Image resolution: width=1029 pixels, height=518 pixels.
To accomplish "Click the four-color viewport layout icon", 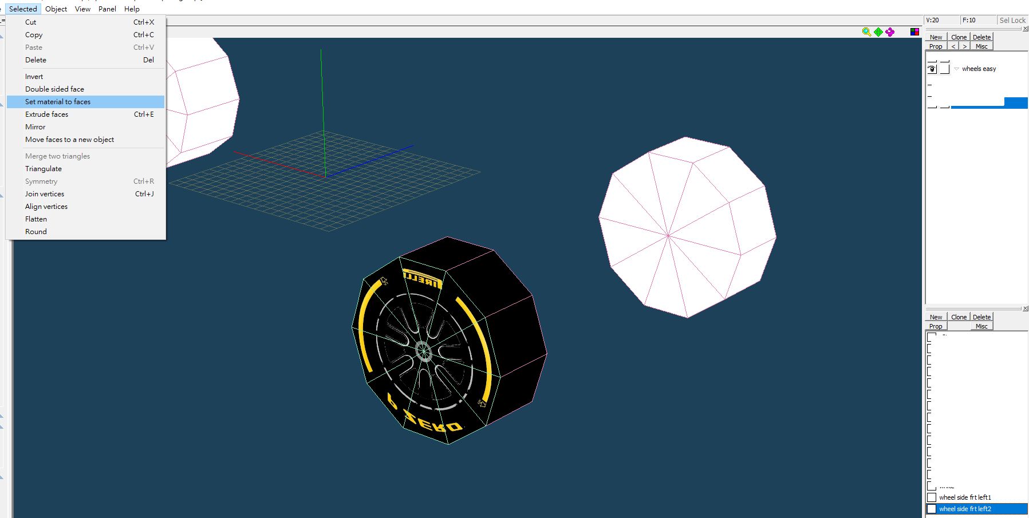I will click(914, 32).
